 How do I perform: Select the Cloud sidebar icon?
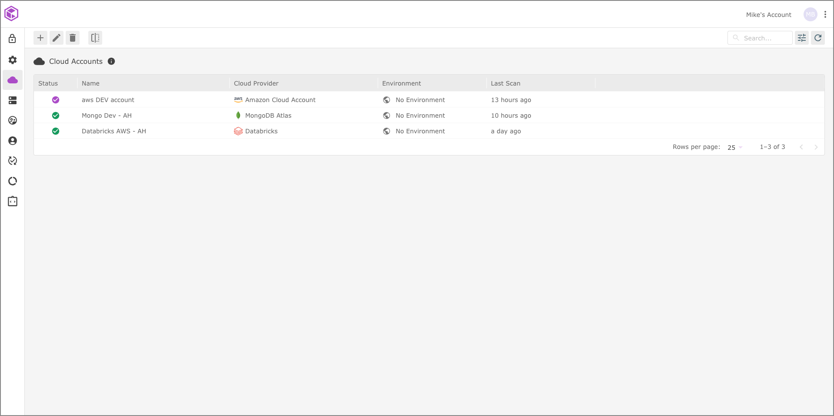13,80
